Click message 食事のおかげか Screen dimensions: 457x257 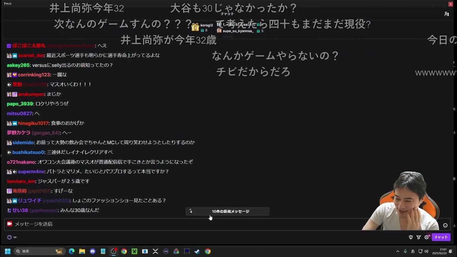[67, 123]
